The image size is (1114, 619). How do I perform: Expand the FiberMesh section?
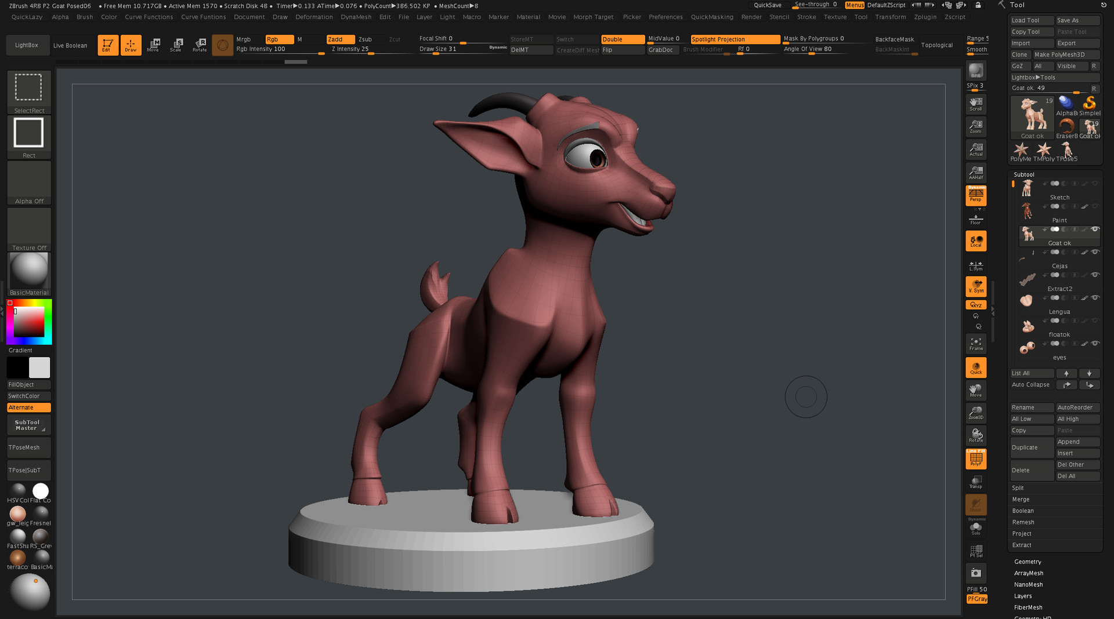pyautogui.click(x=1028, y=607)
